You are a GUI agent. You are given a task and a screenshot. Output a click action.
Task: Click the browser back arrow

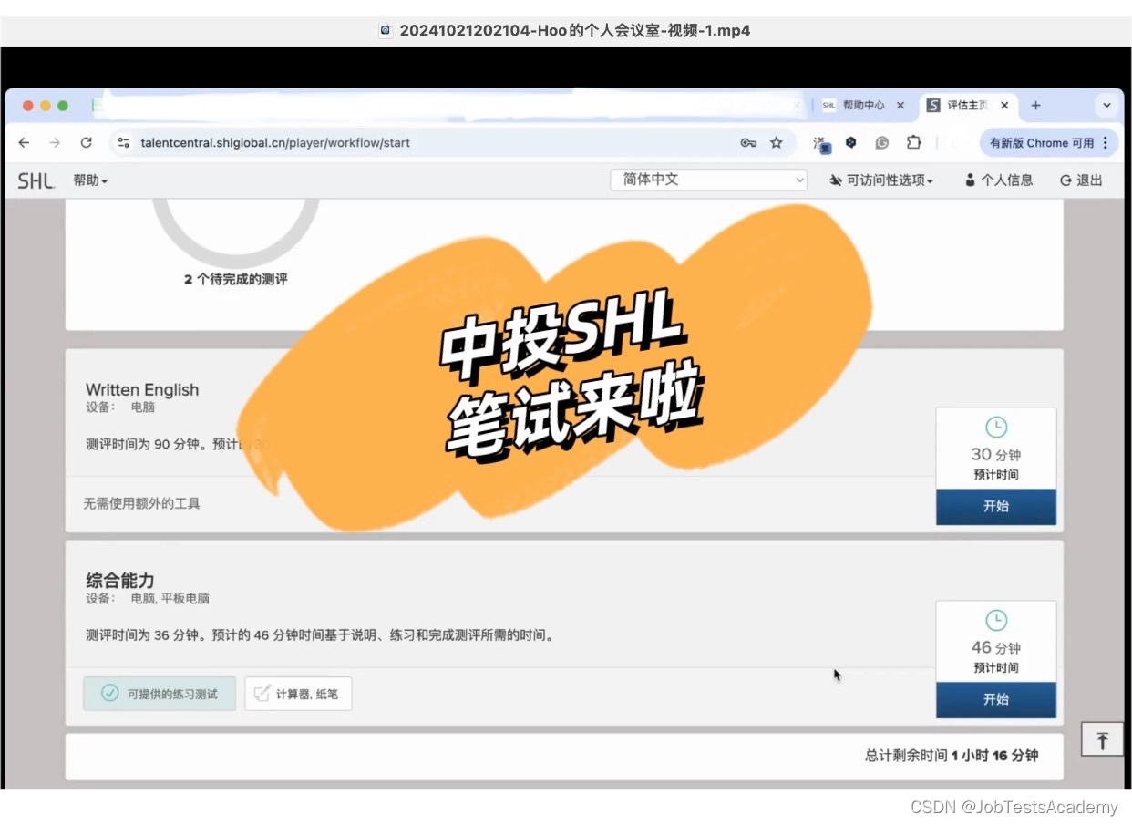click(x=25, y=143)
